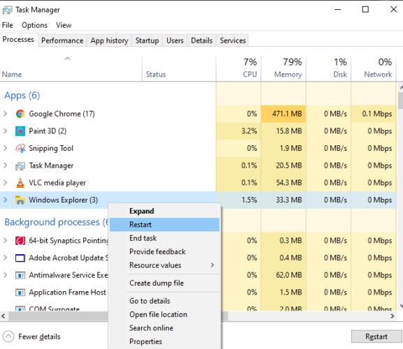The height and width of the screenshot is (349, 403).
Task: Choose Create dump file in context menu
Action: (165, 283)
